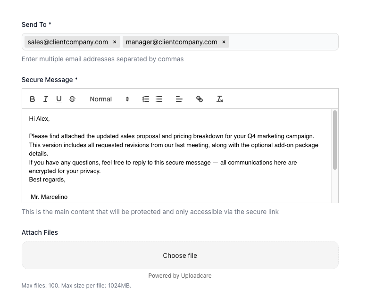Click the Choose file upload button
Image resolution: width=367 pixels, height=297 pixels.
click(x=180, y=256)
